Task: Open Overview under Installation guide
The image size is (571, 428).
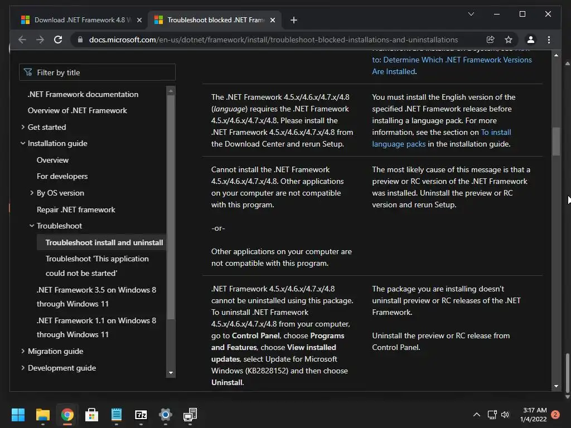Action: click(x=52, y=160)
